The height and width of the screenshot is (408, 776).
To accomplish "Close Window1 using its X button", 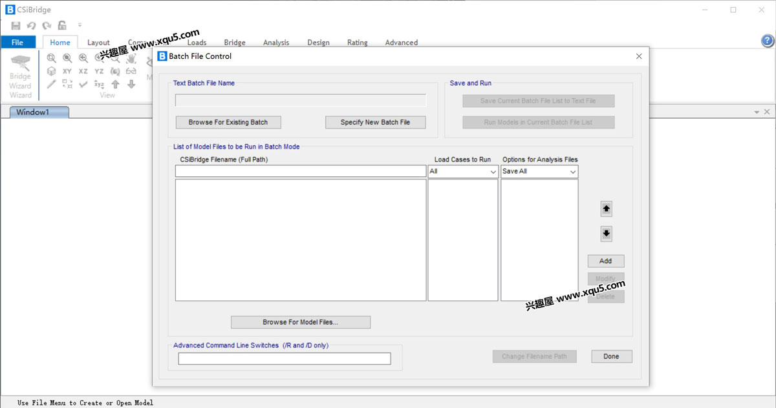I will pos(767,112).
